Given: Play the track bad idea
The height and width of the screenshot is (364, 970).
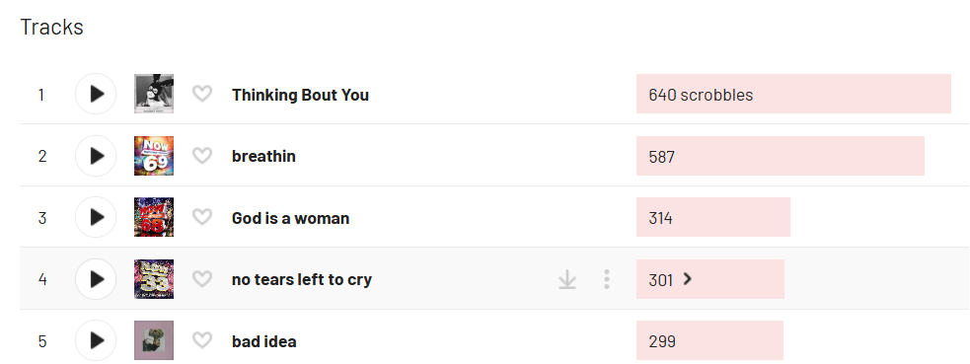Looking at the screenshot, I should pos(96,340).
